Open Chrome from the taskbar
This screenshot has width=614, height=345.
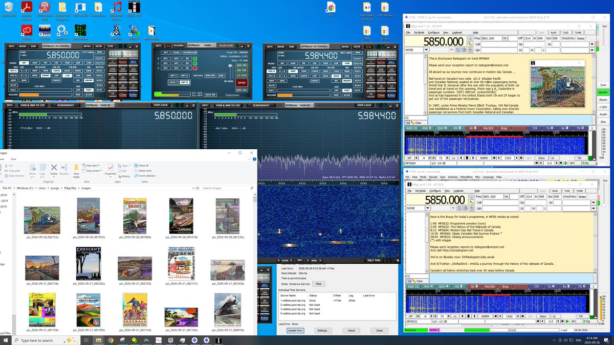tap(111, 340)
